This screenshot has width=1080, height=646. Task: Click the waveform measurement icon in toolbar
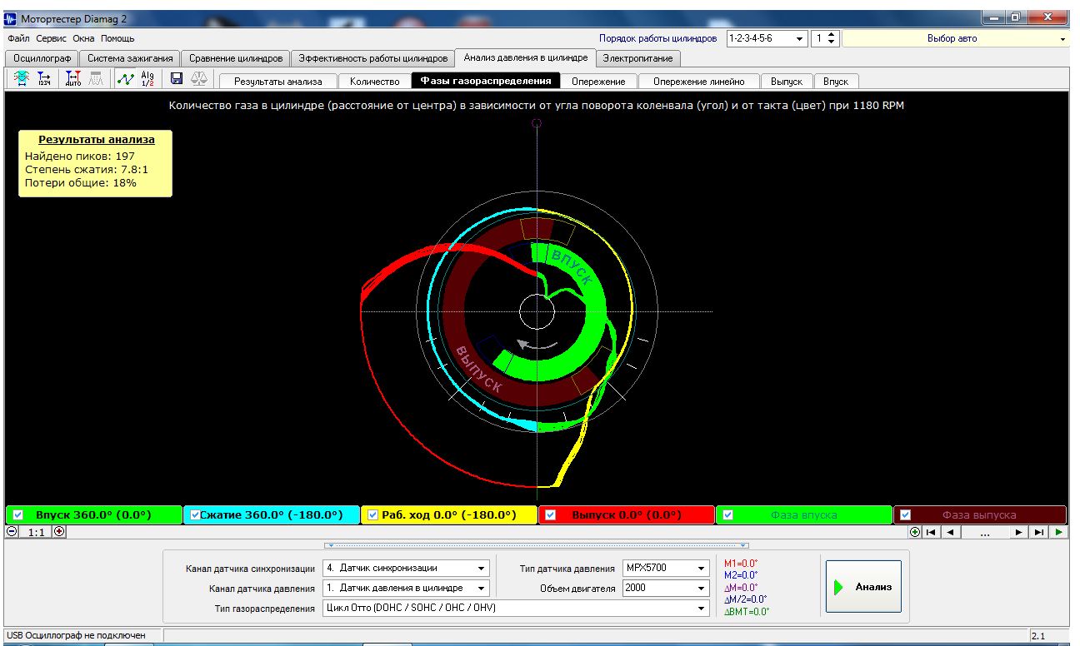(x=20, y=79)
